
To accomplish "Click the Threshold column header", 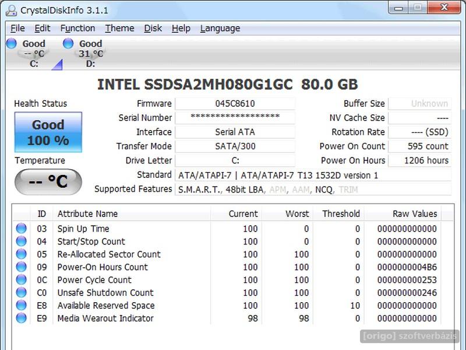I will click(338, 213).
